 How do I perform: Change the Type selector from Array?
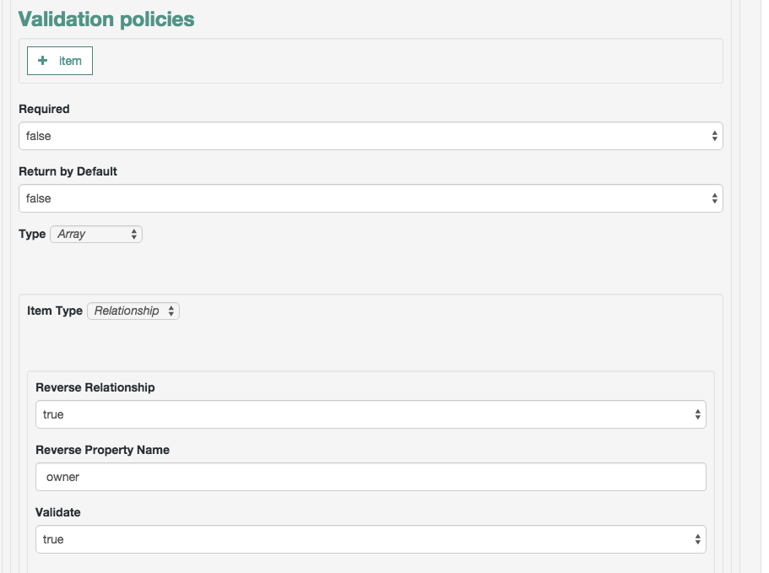[x=96, y=235]
